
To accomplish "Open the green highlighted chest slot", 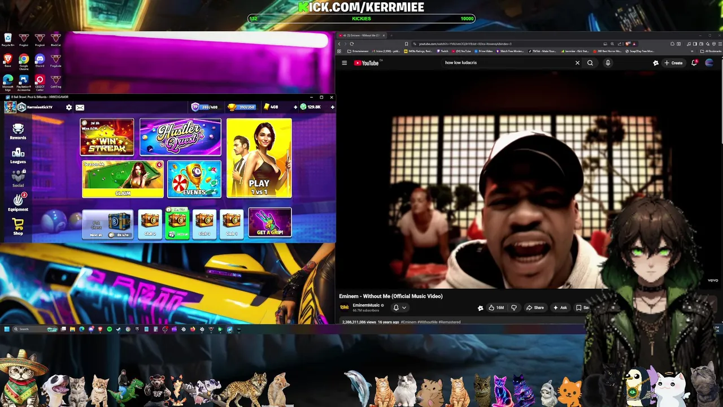I will point(177,224).
